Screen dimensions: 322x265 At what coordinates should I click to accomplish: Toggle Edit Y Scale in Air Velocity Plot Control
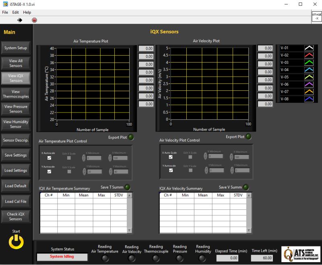[x=190, y=170]
